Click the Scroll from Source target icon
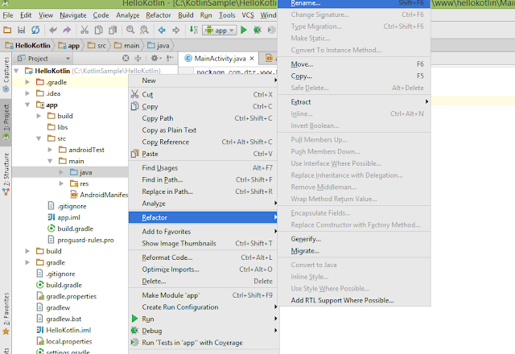The width and height of the screenshot is (515, 354). click(126, 59)
